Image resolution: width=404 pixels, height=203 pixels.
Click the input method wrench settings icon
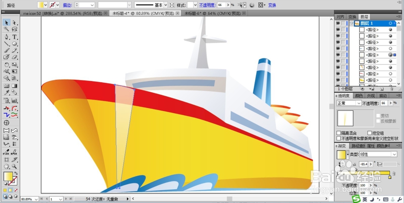click(x=400, y=199)
